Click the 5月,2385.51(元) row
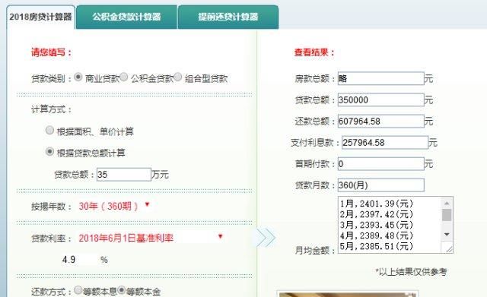This screenshot has height=297, width=487. point(376,246)
